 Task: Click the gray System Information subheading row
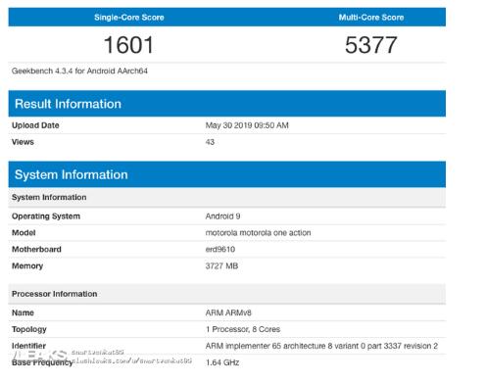(x=227, y=197)
